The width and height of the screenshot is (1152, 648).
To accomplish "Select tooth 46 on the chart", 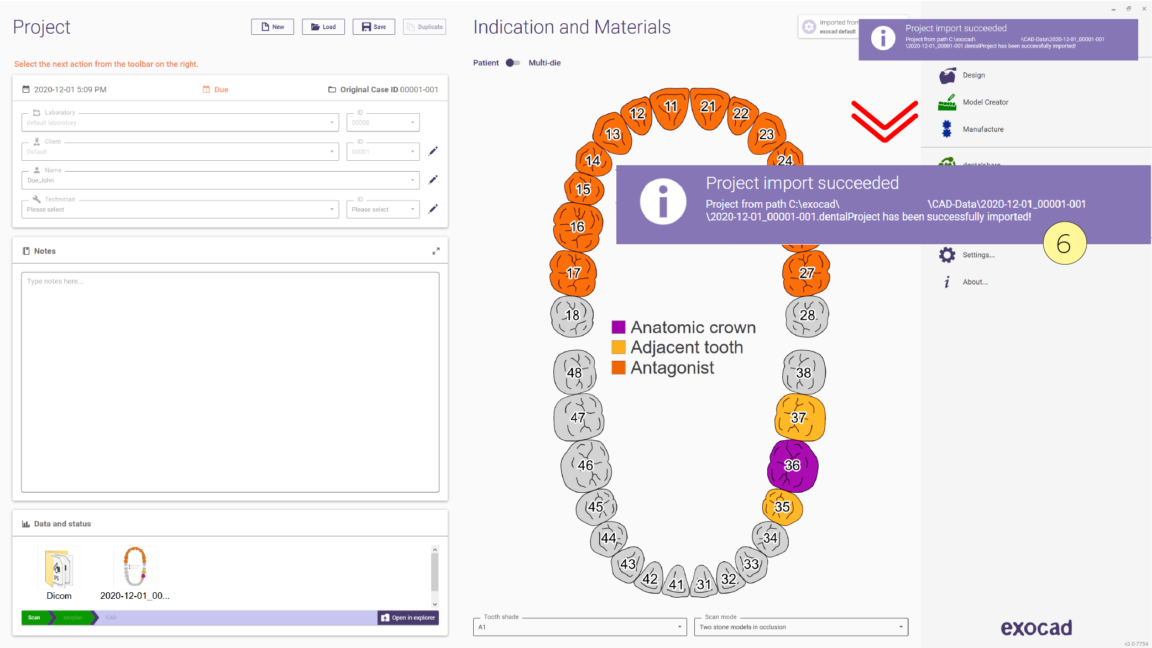I will click(586, 466).
